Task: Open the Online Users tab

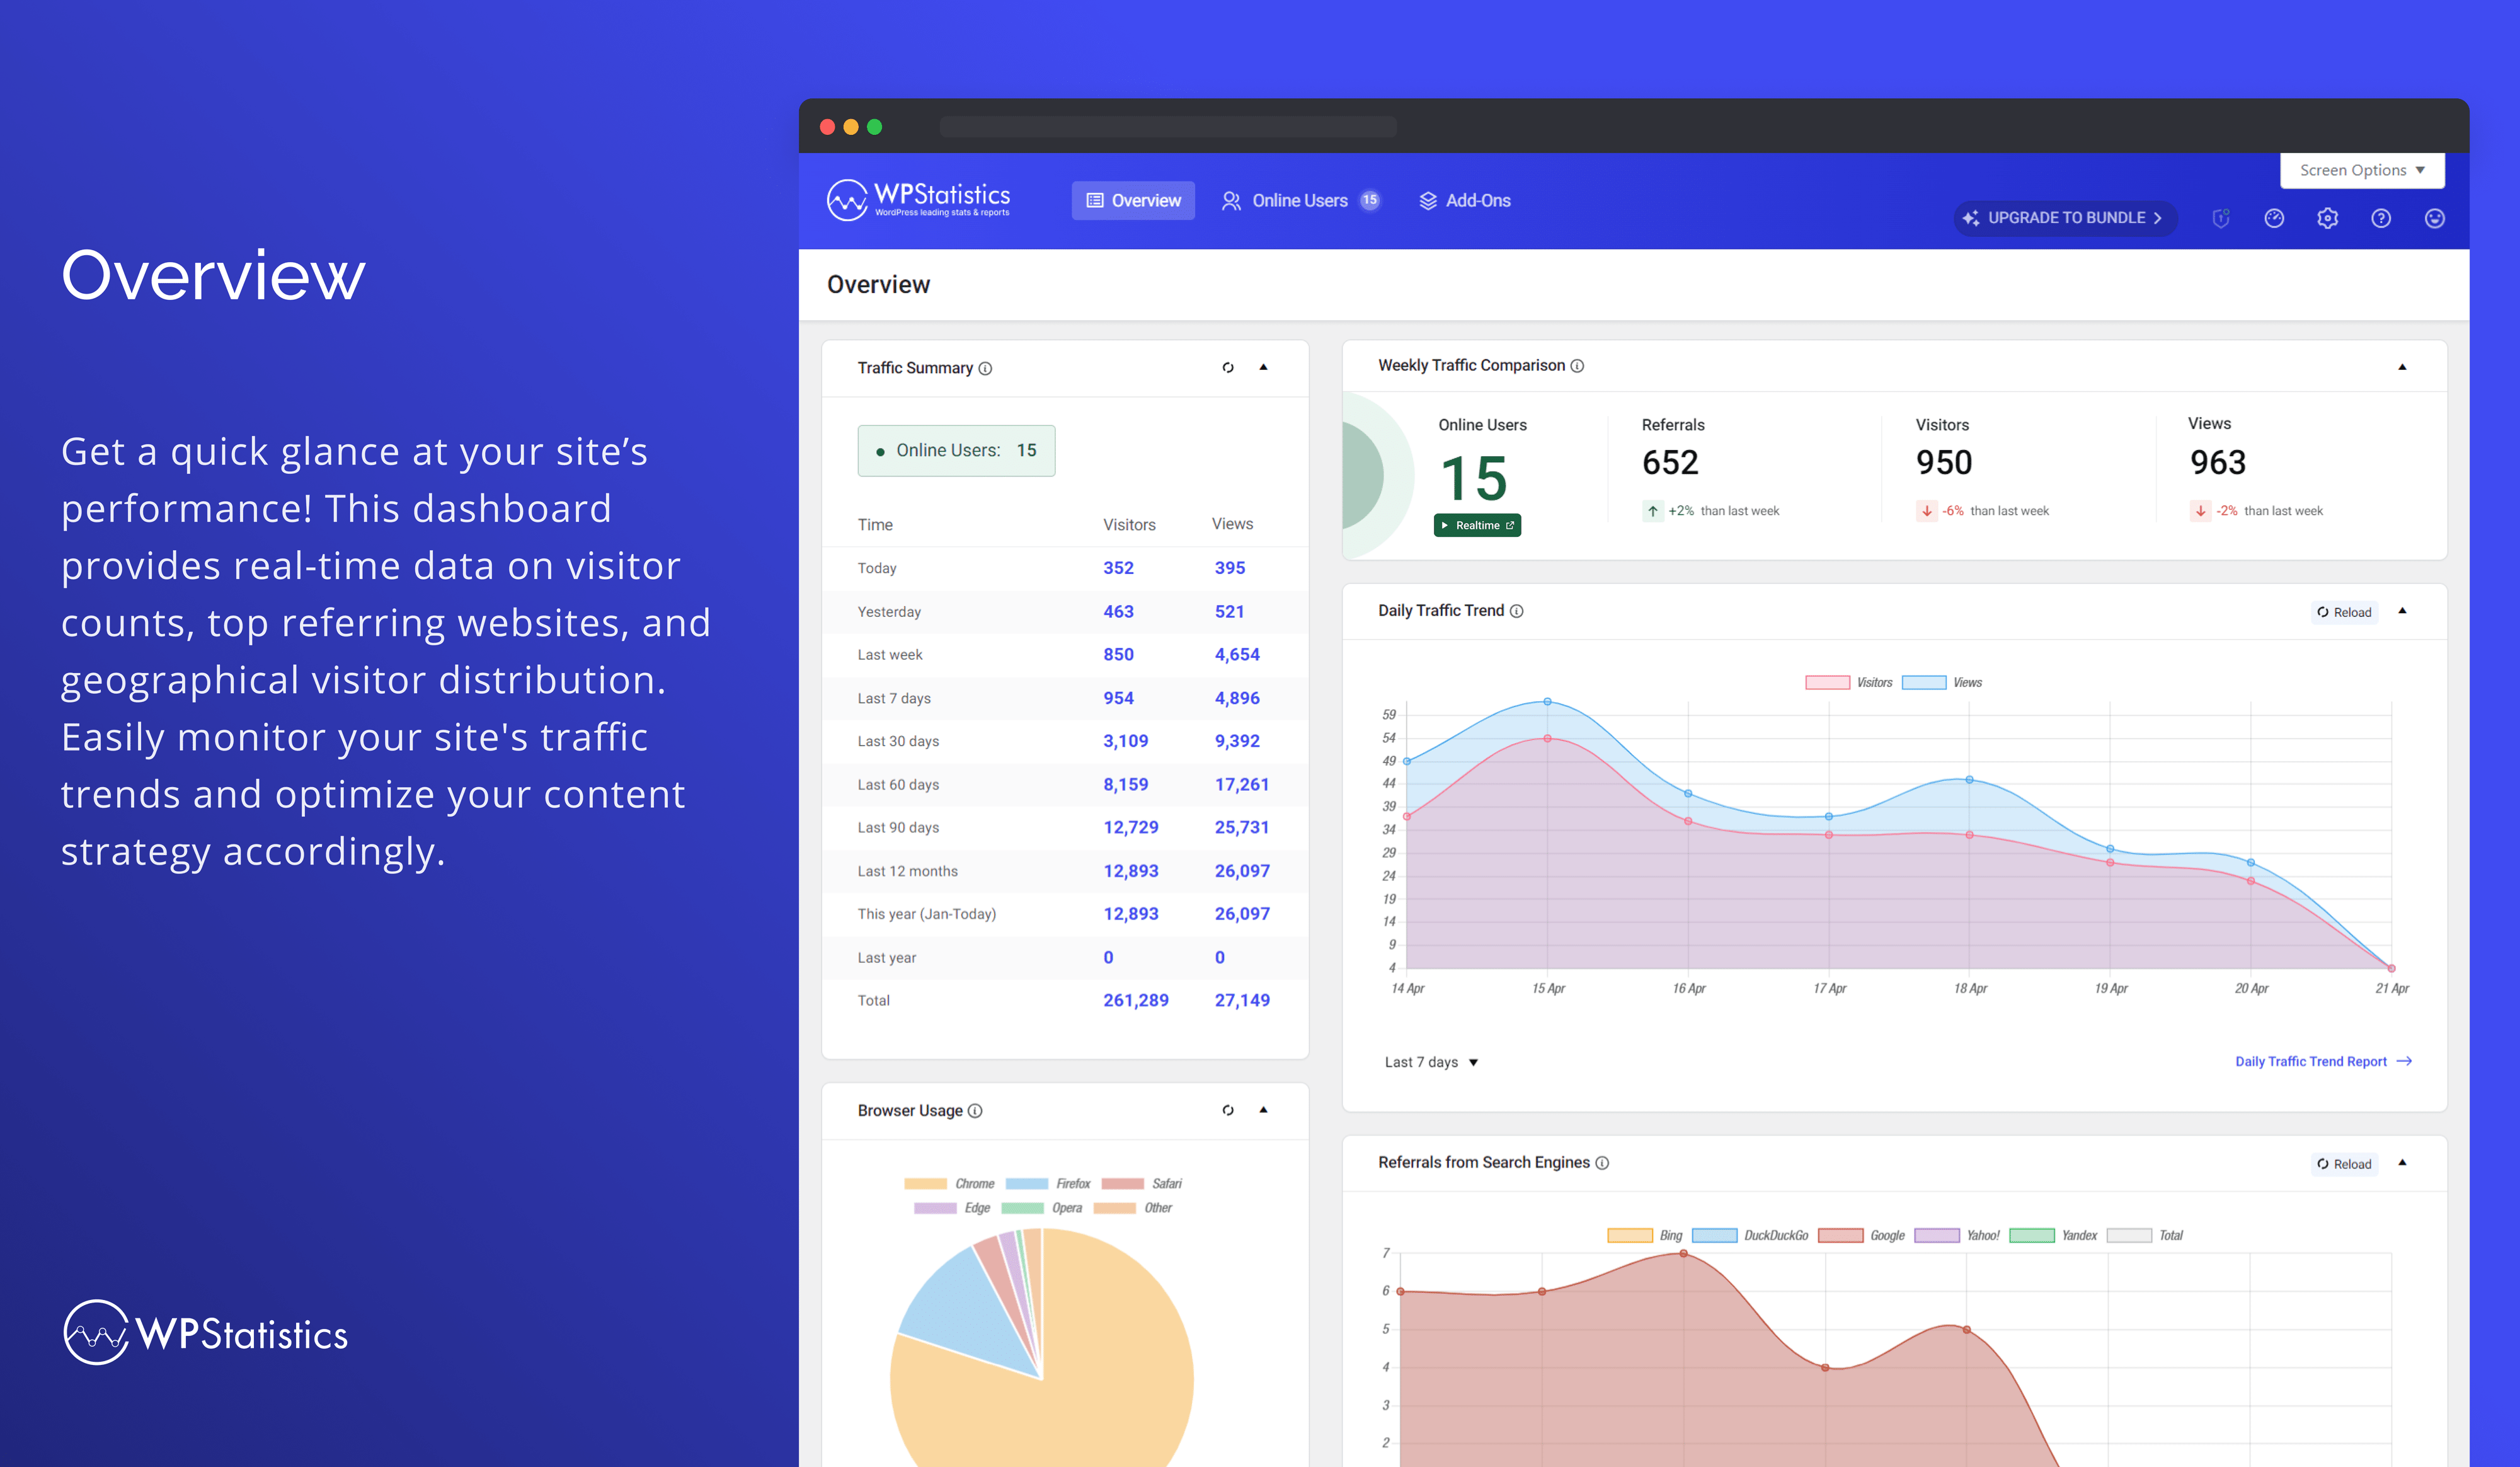Action: 1300,200
